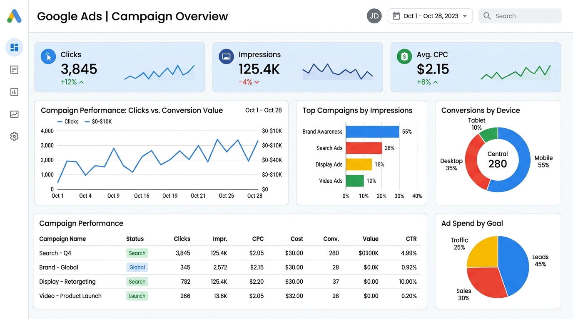Click the Impressions image icon
The width and height of the screenshot is (573, 319).
[x=226, y=56]
